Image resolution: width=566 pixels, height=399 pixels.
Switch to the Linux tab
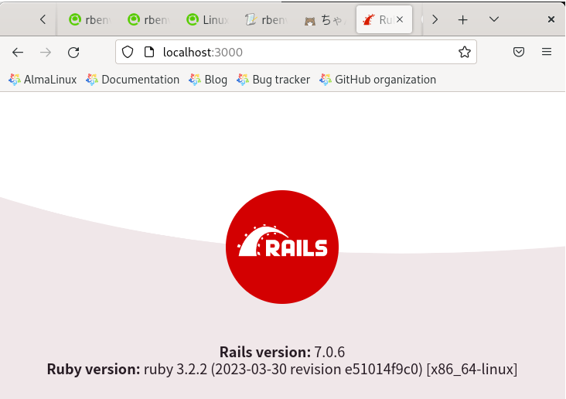207,20
